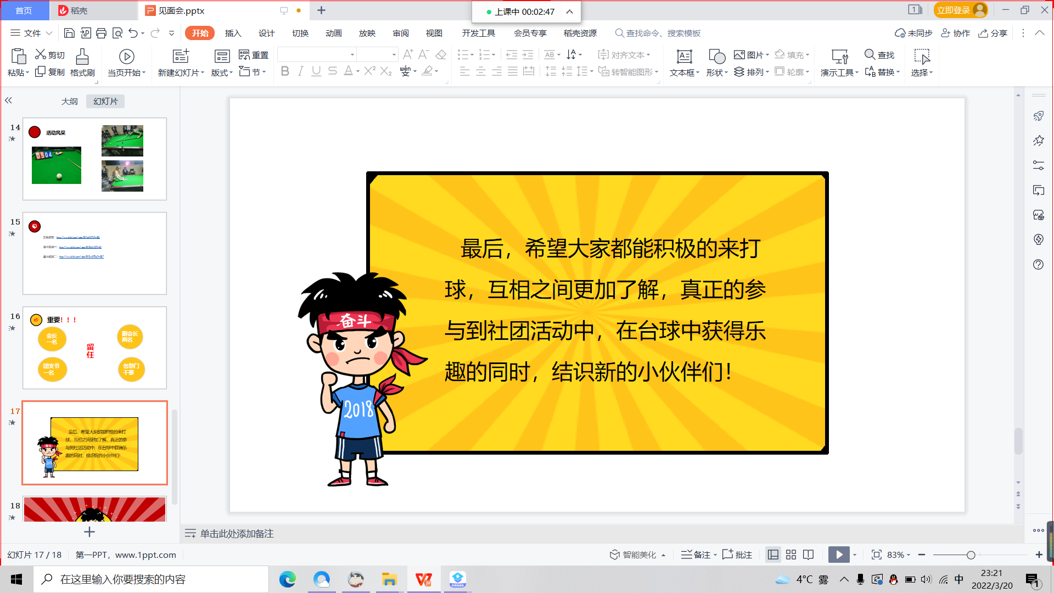Image resolution: width=1054 pixels, height=593 pixels.
Task: Click the Format Painter (格式刷) icon
Action: pos(82,57)
